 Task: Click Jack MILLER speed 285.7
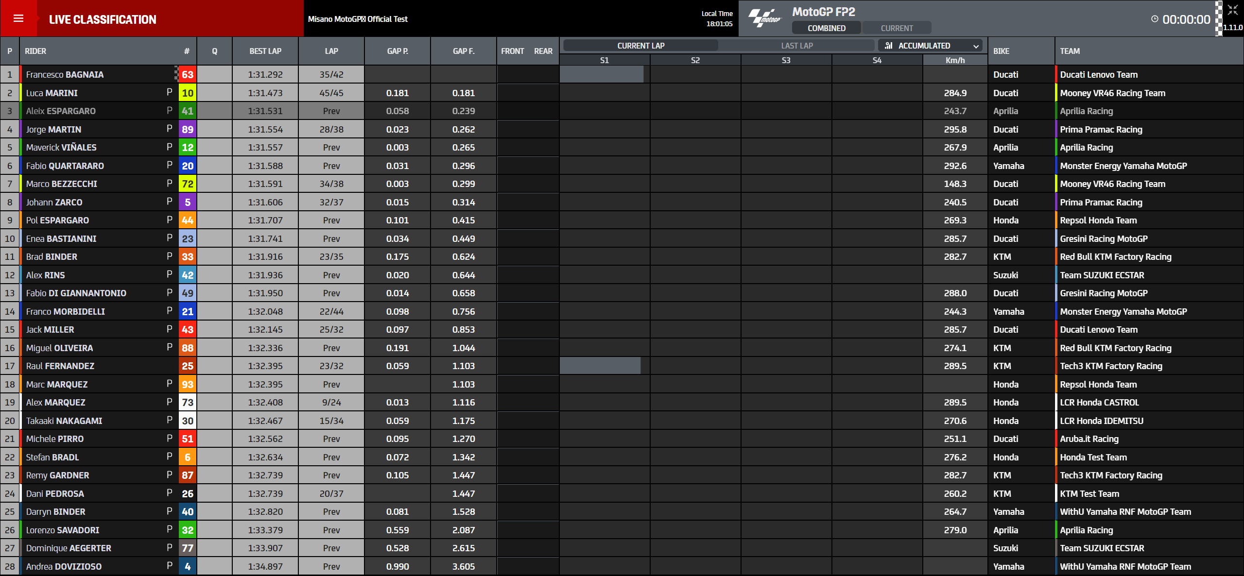[x=955, y=329]
